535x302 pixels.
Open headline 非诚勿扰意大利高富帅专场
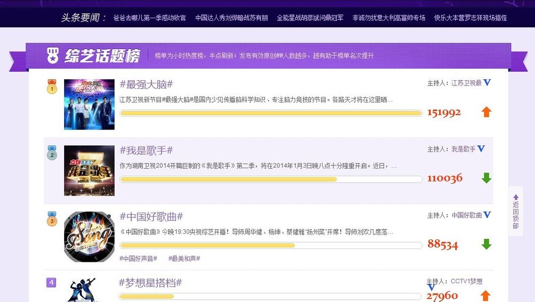coord(388,18)
